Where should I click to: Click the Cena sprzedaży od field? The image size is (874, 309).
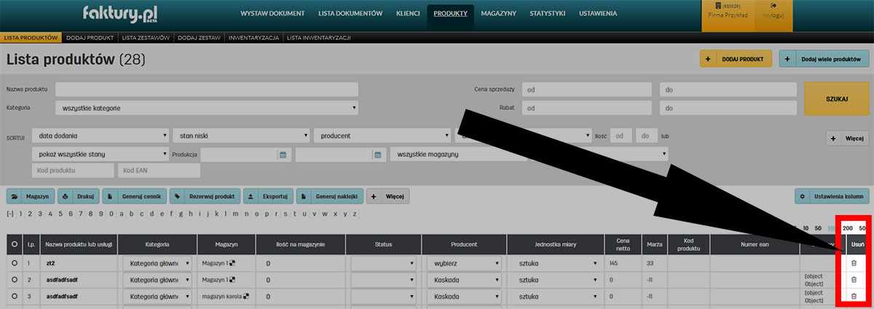586,89
